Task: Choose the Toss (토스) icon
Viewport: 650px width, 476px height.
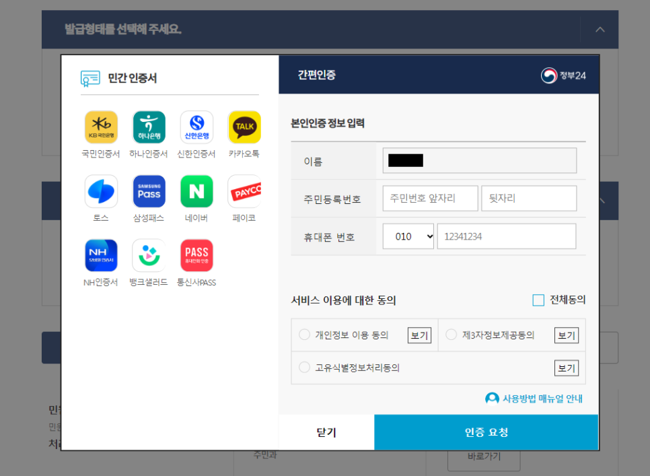Action: point(101,191)
